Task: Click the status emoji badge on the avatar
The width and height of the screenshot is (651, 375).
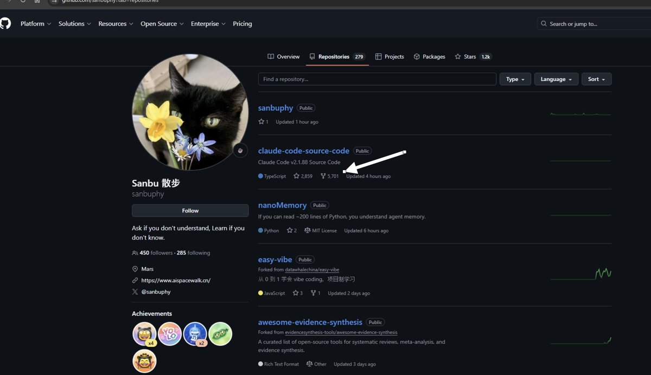Action: pos(240,151)
